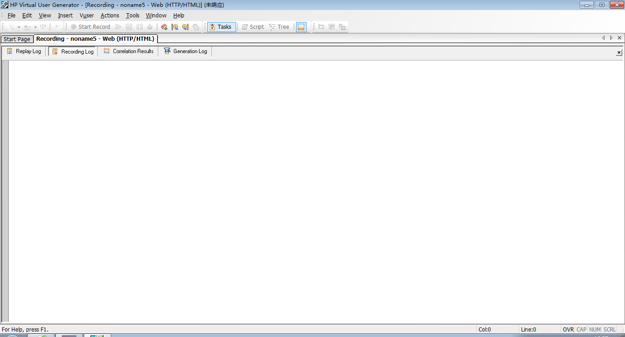Open the Insert menu

[65, 16]
